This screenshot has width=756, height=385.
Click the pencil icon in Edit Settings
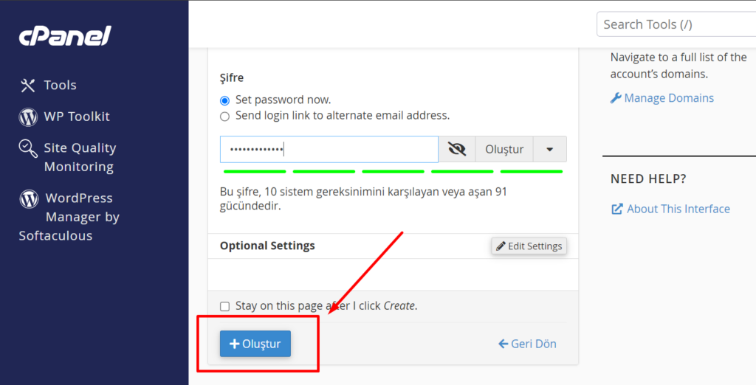coord(501,246)
